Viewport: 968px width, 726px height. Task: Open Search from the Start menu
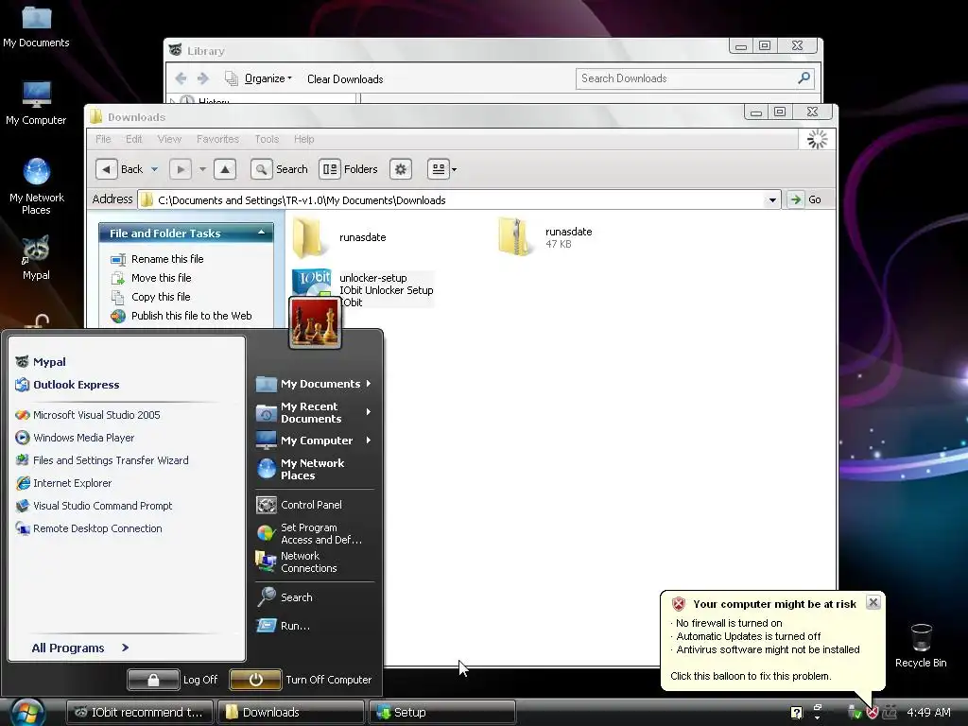click(x=285, y=597)
